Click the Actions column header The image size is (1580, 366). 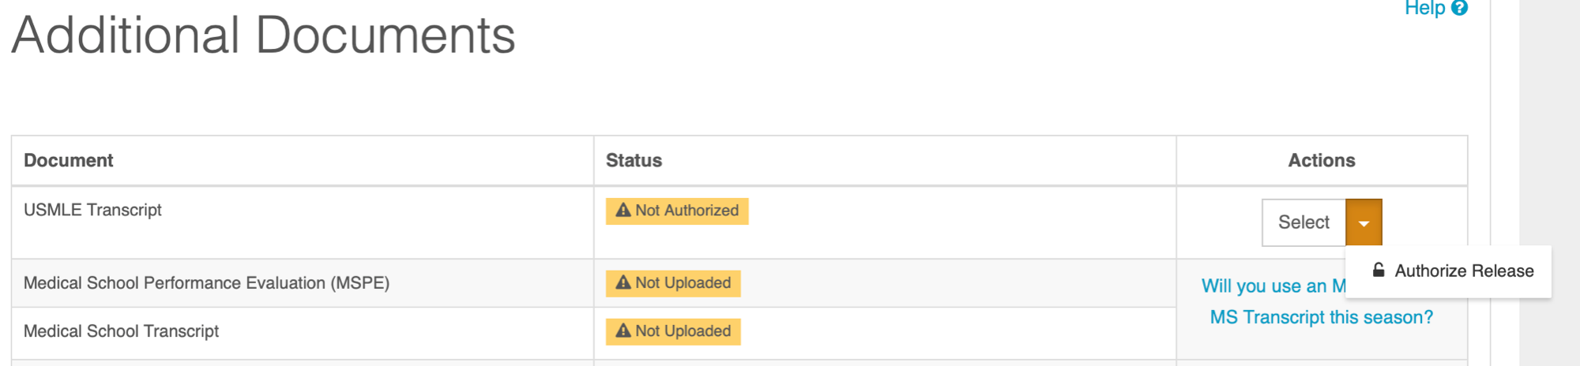1322,160
